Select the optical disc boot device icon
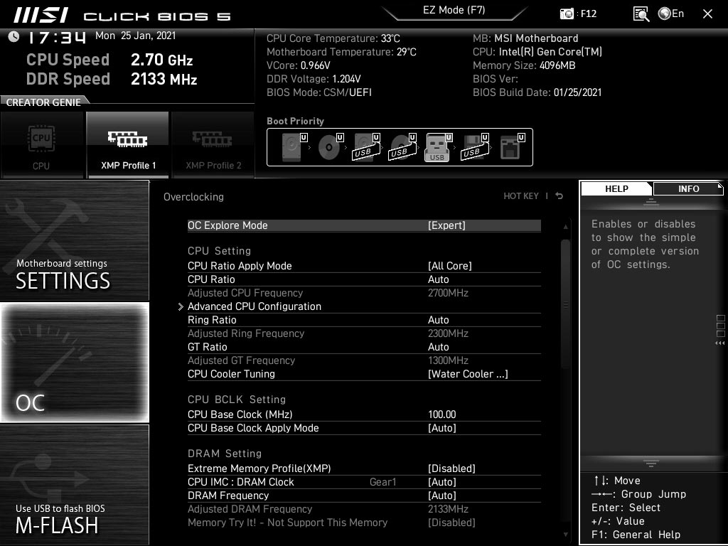 (331, 147)
